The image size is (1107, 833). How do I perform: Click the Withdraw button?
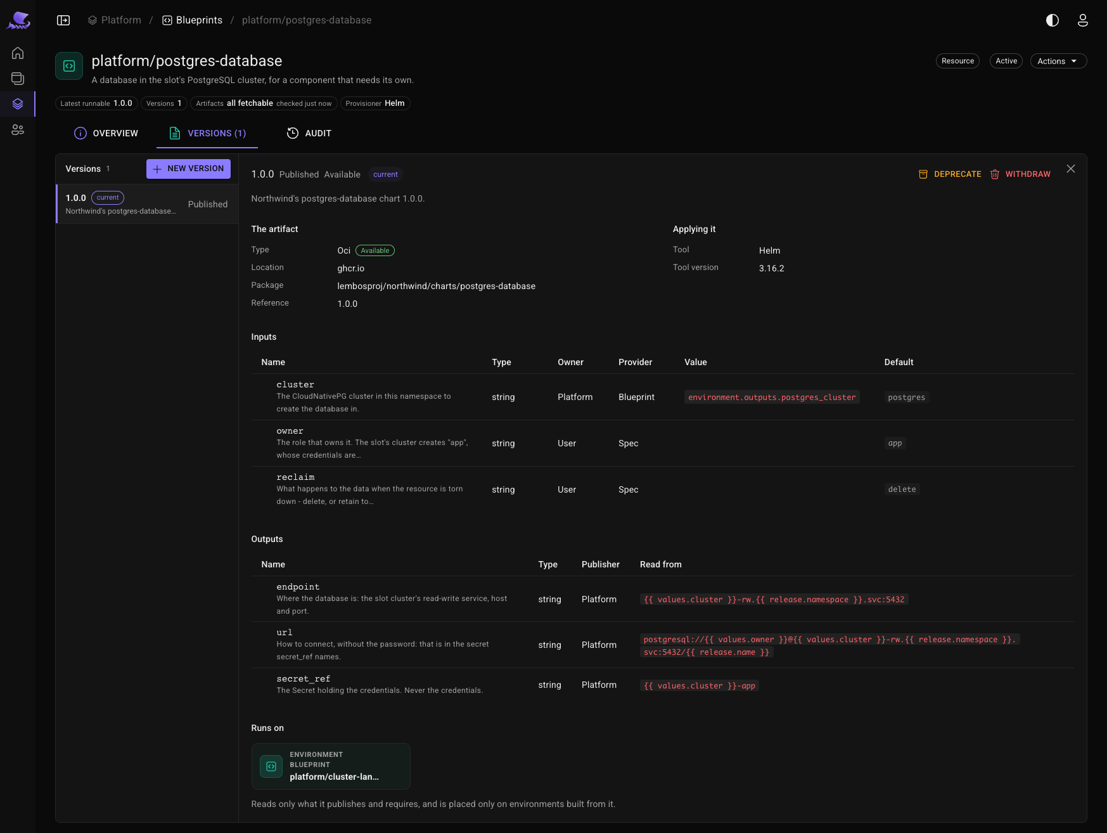[x=1020, y=174]
